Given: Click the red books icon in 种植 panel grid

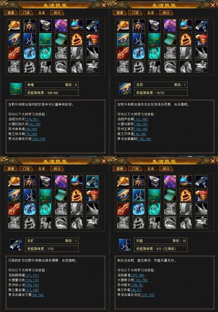Looking at the screenshot, I should point(92,39).
